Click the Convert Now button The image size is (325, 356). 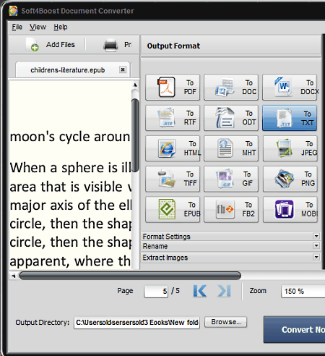(x=295, y=329)
